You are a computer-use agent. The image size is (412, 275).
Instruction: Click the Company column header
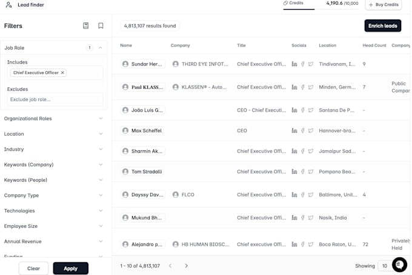[x=181, y=45]
